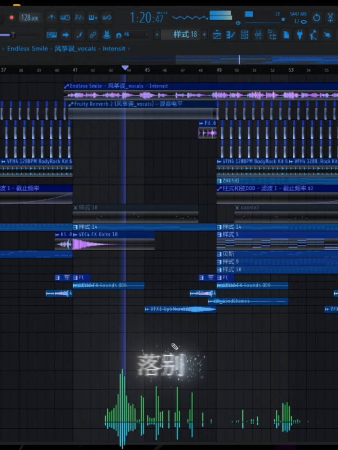This screenshot has width=338, height=450.
Task: Open the snap dropdown showing 线
Action: [x=136, y=35]
